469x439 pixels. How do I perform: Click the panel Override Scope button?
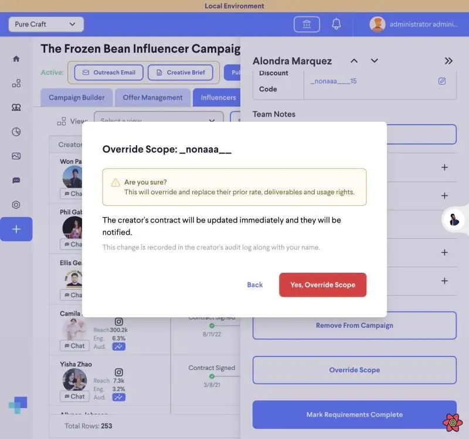click(355, 370)
